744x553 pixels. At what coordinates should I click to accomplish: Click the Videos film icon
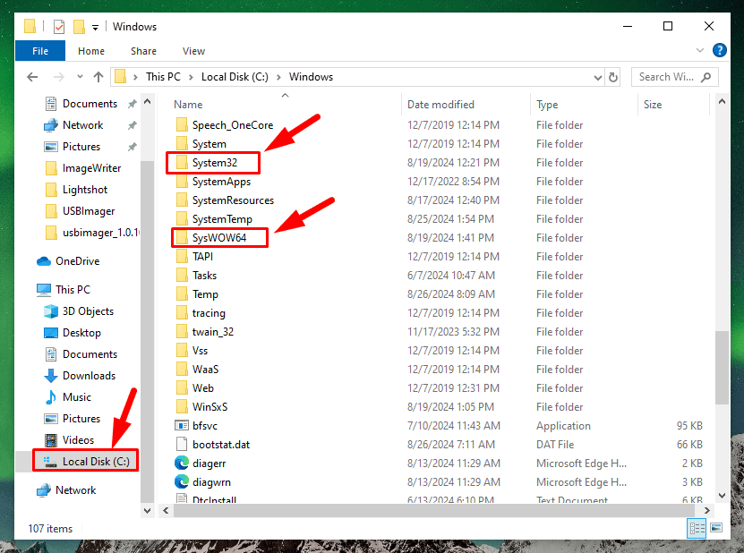51,440
